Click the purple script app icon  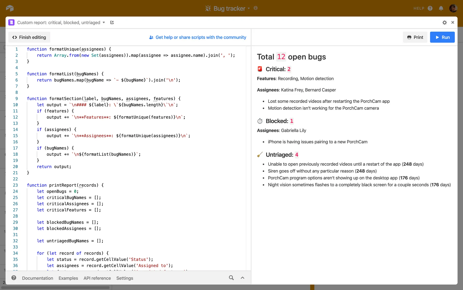[11, 22]
